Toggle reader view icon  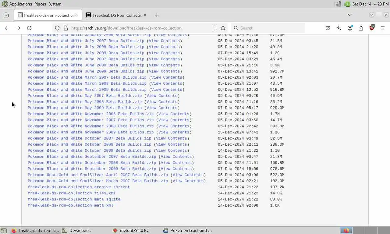tap(214, 28)
